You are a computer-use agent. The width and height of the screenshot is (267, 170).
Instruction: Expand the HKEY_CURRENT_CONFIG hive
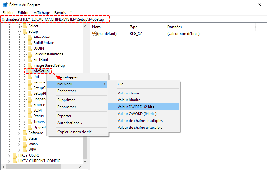(x=9, y=161)
